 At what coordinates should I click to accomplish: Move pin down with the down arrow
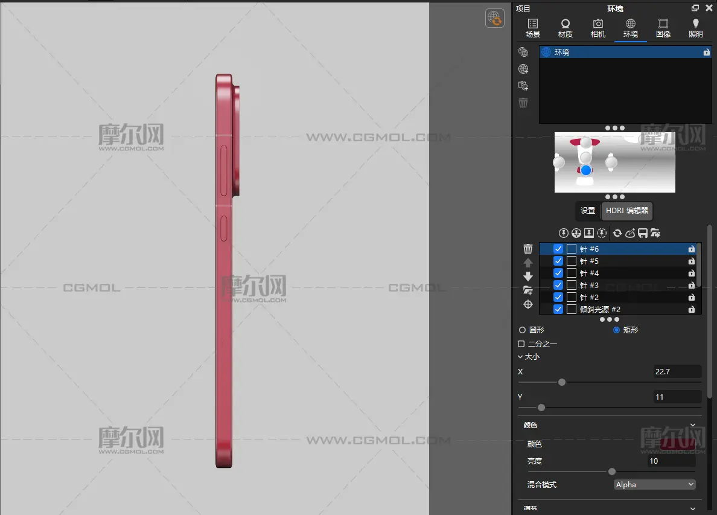[528, 277]
